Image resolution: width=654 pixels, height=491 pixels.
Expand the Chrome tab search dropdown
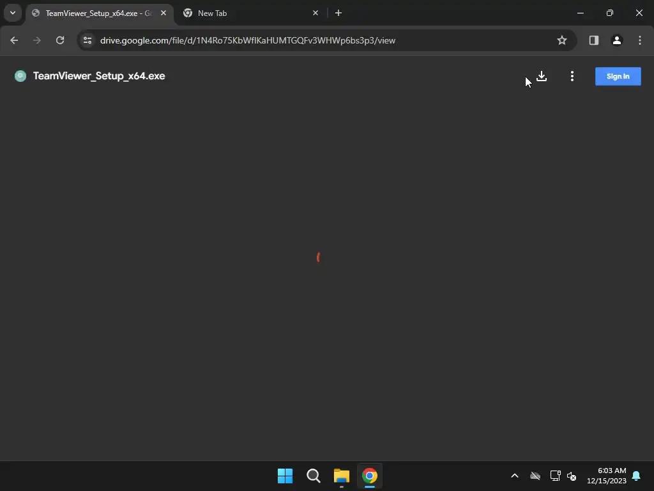click(13, 13)
